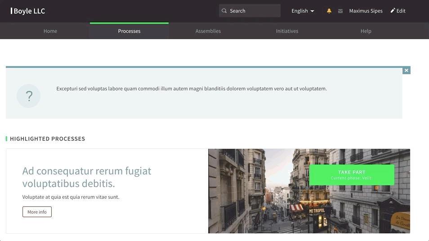The width and height of the screenshot is (429, 241).
Task: Expand the English language dropdown
Action: click(x=303, y=11)
